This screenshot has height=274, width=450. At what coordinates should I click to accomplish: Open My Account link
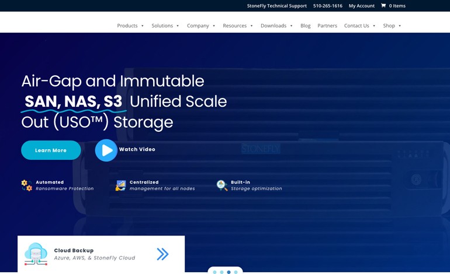tap(362, 6)
